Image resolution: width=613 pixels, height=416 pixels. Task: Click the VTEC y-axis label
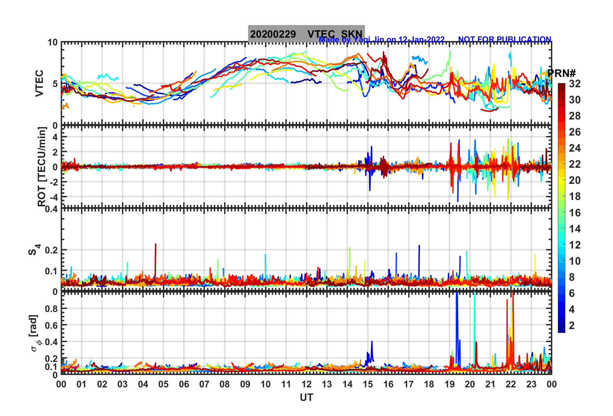tap(39, 83)
